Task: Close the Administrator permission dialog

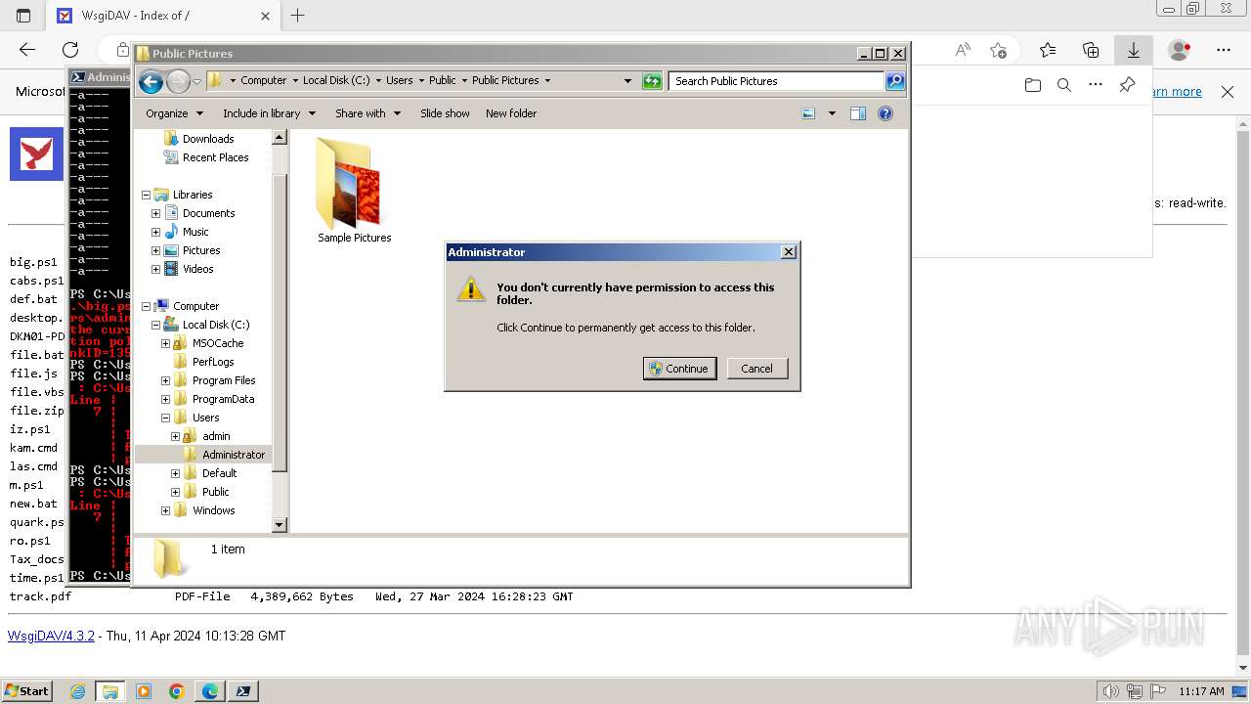Action: pos(789,252)
